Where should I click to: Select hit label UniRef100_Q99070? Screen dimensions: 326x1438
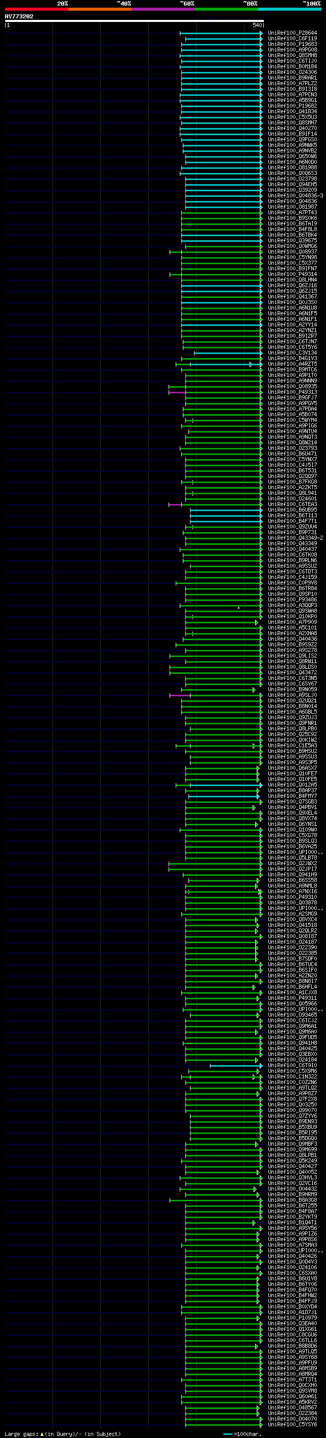click(x=292, y=1110)
